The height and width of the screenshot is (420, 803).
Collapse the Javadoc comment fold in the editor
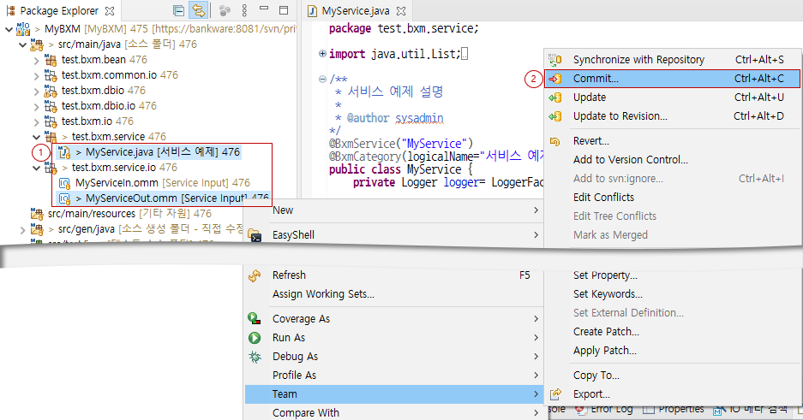pos(322,80)
